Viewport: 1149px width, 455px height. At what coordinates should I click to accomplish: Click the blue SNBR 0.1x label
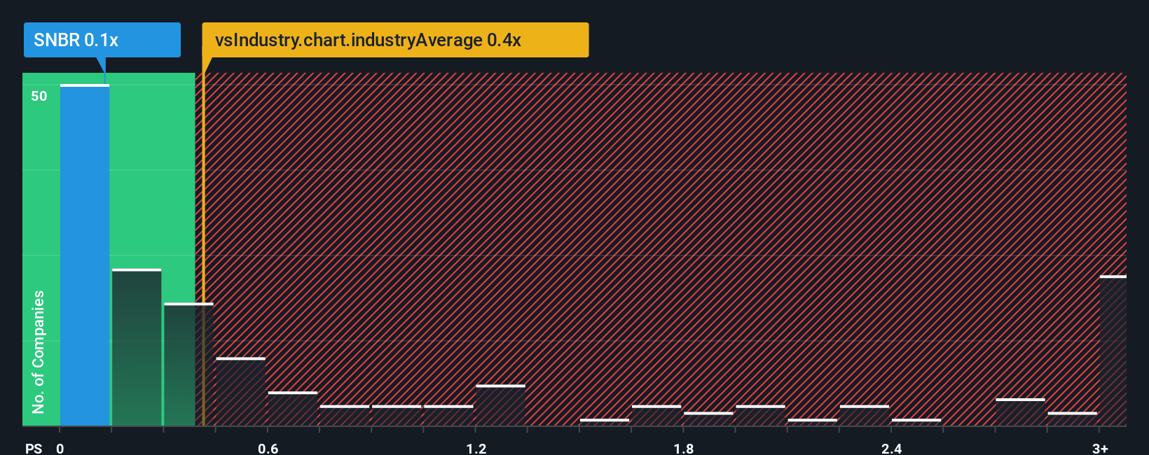pyautogui.click(x=102, y=40)
